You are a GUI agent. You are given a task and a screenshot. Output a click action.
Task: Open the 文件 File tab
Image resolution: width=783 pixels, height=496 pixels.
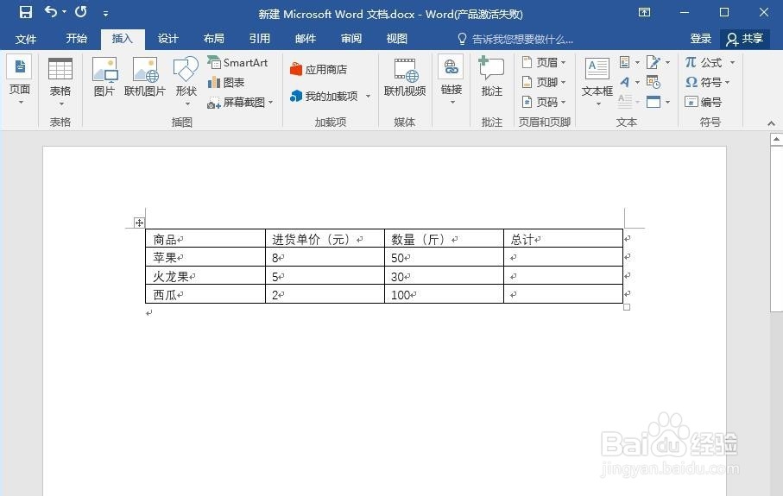pos(26,39)
